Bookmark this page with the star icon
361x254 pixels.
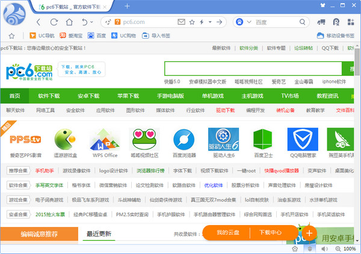pos(192,22)
